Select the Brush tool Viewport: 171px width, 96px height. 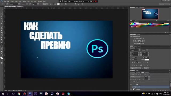[x=2, y=26]
